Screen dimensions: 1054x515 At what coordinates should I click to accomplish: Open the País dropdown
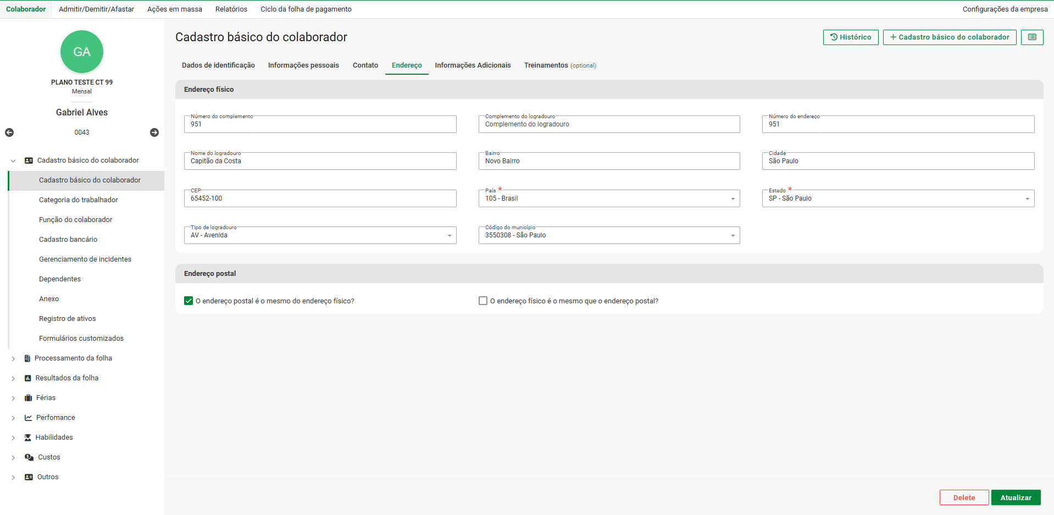point(609,198)
